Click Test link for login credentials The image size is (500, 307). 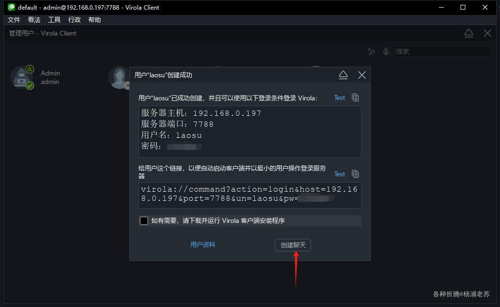[339, 98]
